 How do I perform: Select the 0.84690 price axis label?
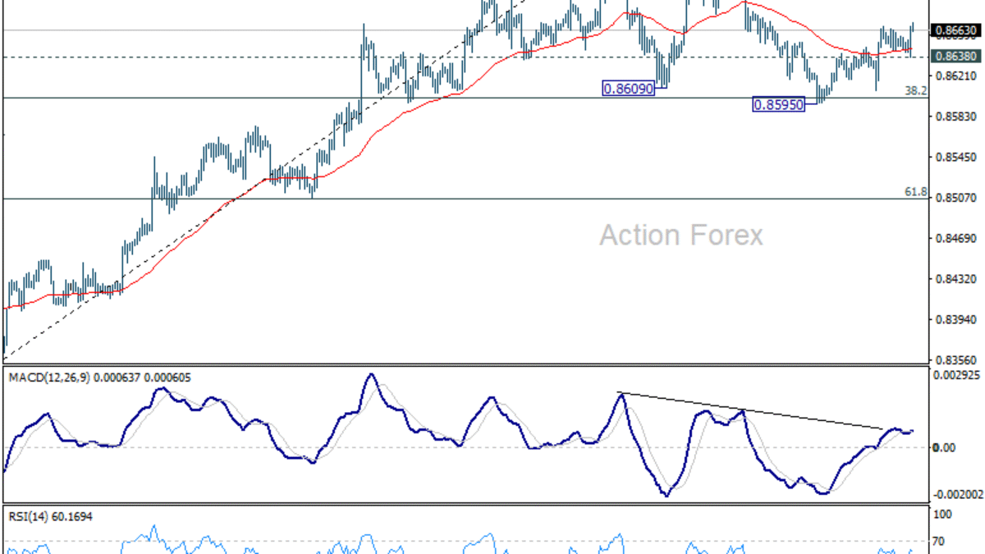click(x=956, y=239)
